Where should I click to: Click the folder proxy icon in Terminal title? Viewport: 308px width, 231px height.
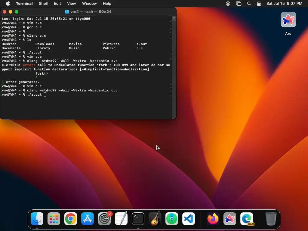(x=66, y=12)
